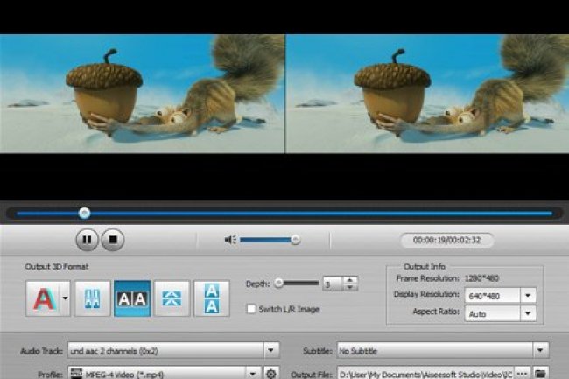Screen dimensions: 569x379
Task: Open the Subtitle dropdown
Action: 540,351
